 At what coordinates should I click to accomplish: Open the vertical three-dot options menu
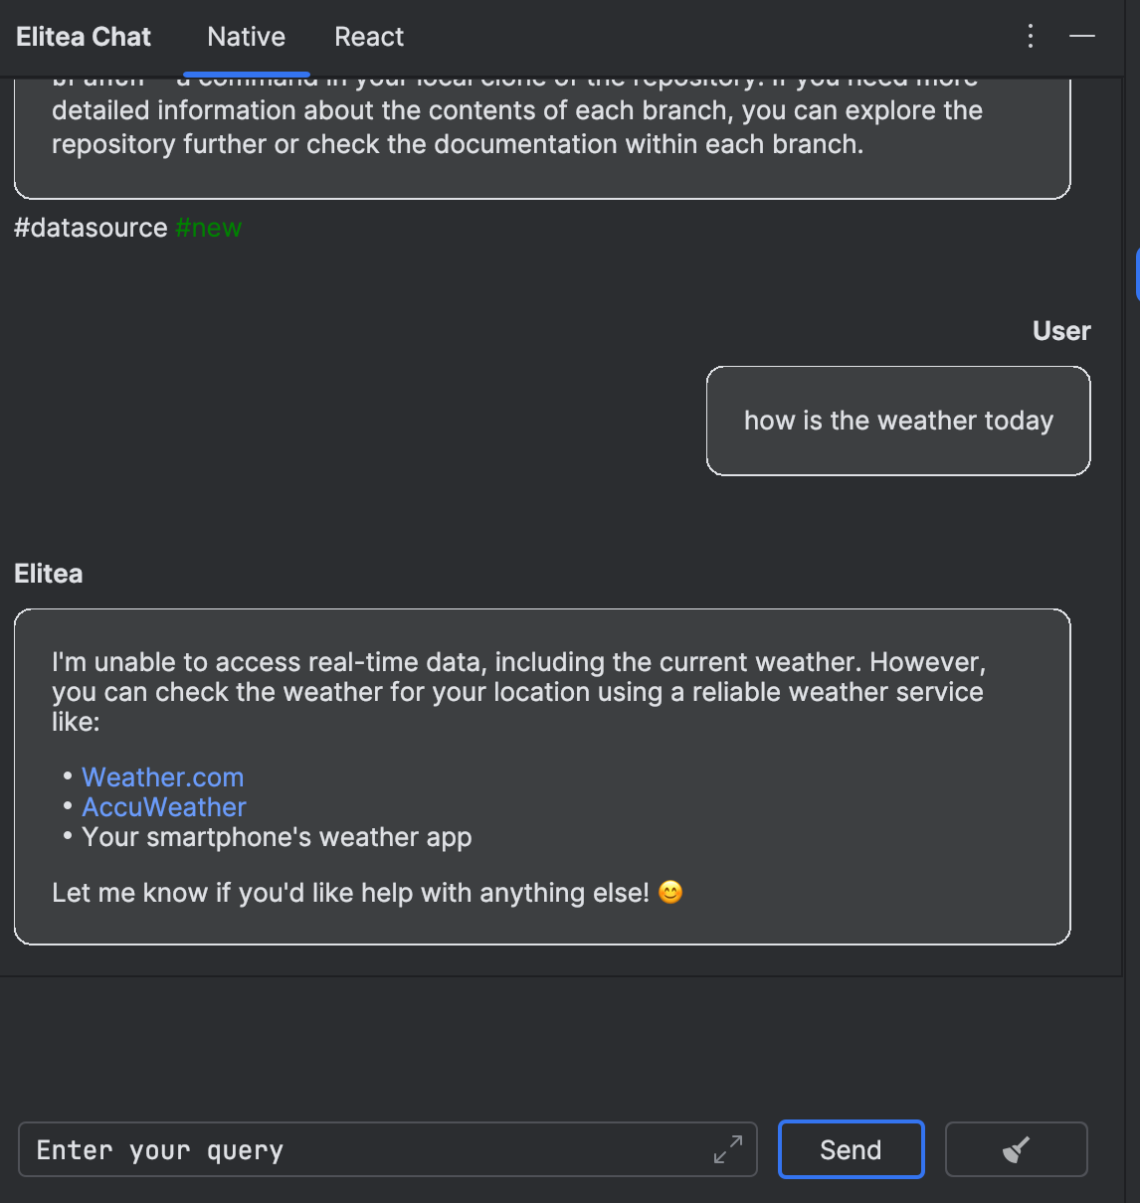(x=1031, y=37)
